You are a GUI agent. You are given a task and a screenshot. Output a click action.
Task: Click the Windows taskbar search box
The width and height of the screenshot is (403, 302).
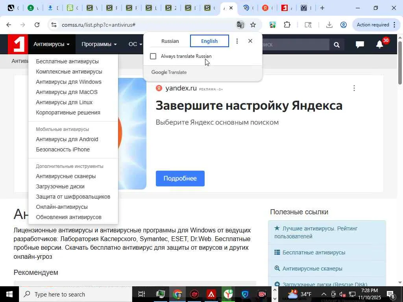tap(76, 294)
